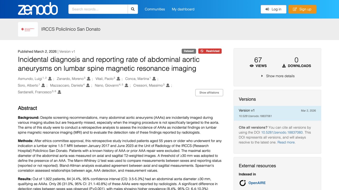This screenshot has height=190, width=339.
Task: Click the Dataset type badge
Action: [189, 51]
